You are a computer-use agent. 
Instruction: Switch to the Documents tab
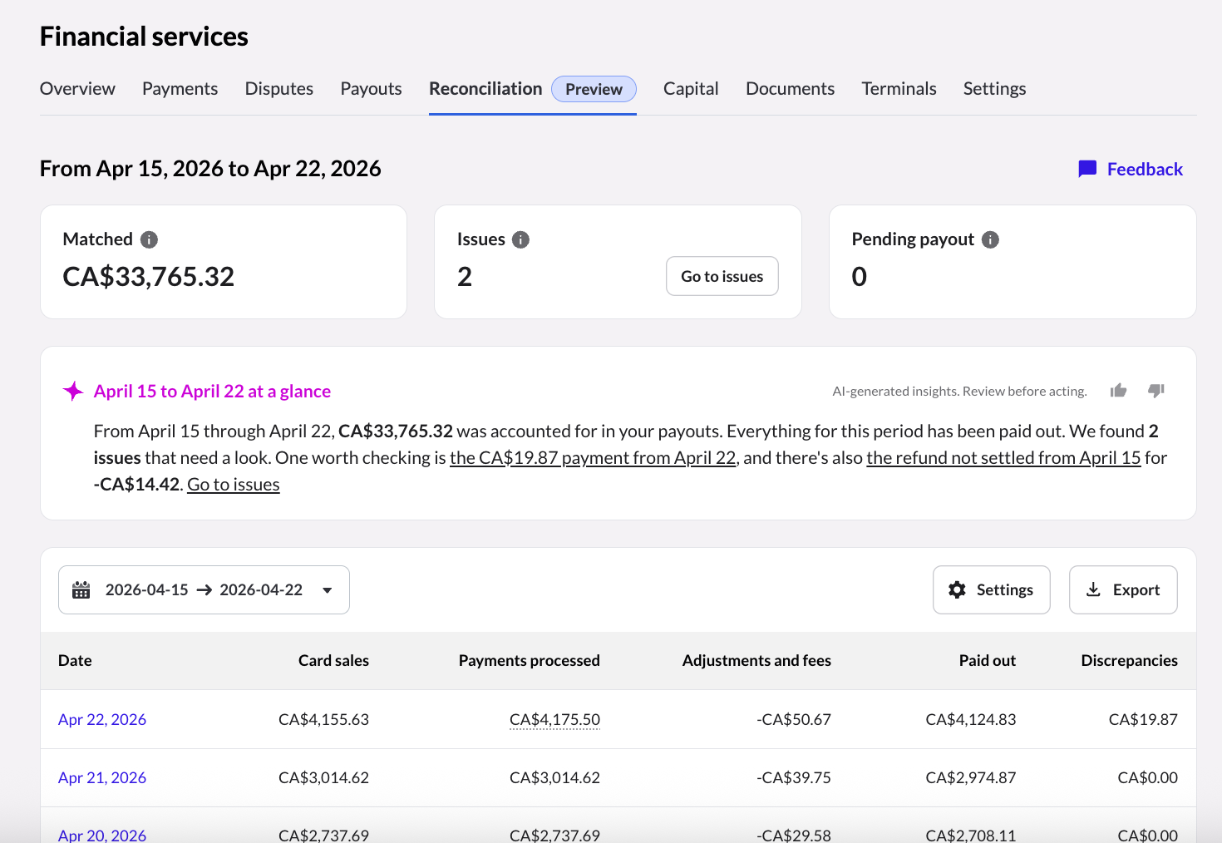pos(790,89)
